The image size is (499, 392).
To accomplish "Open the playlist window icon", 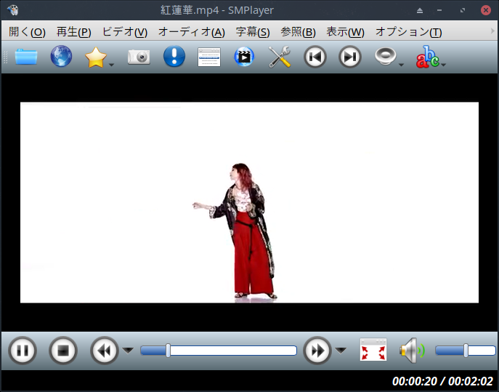I will (x=209, y=57).
